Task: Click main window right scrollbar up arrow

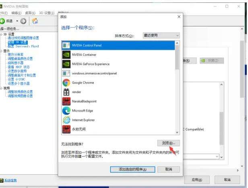Action: 242,29
